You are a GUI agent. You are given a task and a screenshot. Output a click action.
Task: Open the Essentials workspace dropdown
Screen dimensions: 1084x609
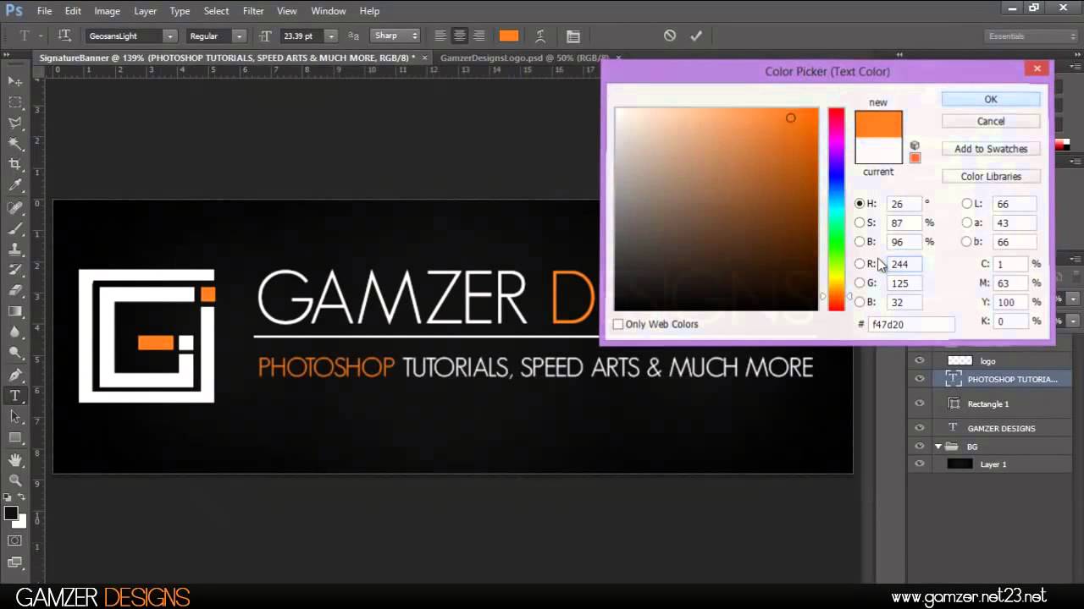[1031, 36]
